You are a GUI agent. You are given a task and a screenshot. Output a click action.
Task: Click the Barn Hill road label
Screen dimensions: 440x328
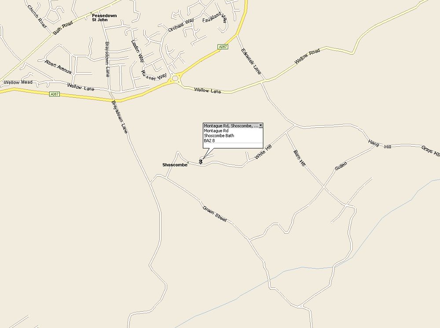click(x=299, y=158)
